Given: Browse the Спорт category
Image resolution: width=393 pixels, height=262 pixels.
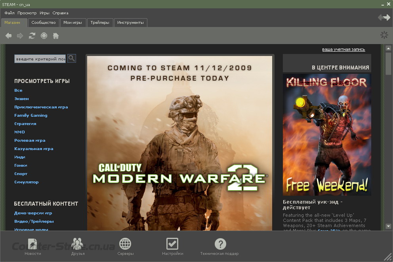Looking at the screenshot, I should click(x=21, y=173).
